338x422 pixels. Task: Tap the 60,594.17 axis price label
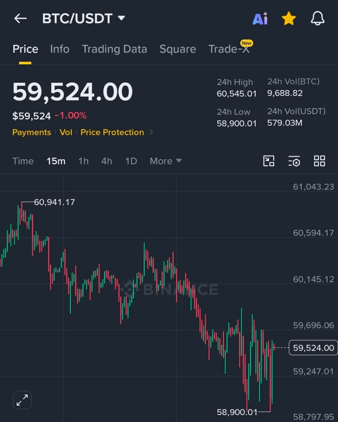(314, 233)
